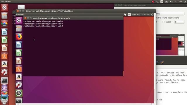Open the guest keyboard layout En indicator
Screen dimensions: 187x105
click(x=129, y=15)
